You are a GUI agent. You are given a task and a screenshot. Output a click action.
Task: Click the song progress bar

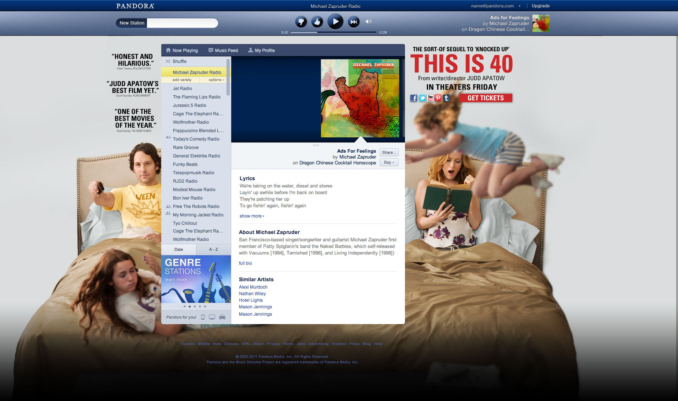click(334, 32)
